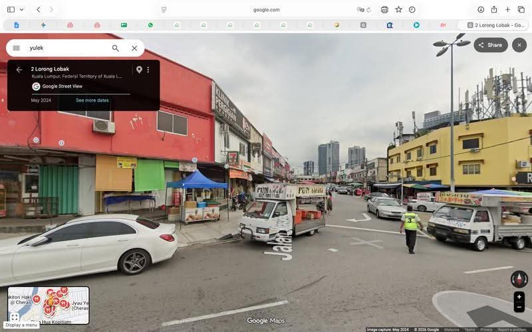The width and height of the screenshot is (532, 332).
Task: Click the translate icon in address bar
Action: click(360, 10)
